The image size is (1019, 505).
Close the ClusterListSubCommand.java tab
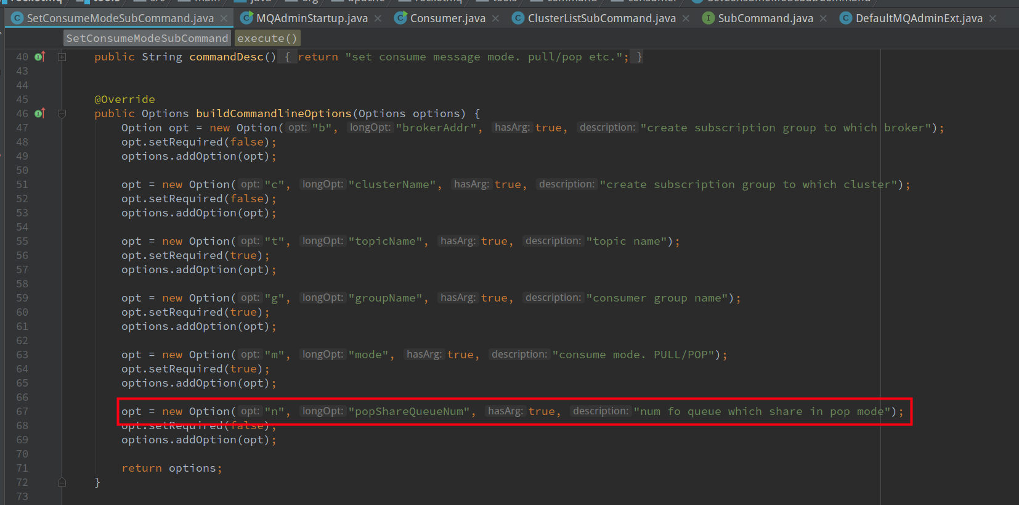pos(686,18)
